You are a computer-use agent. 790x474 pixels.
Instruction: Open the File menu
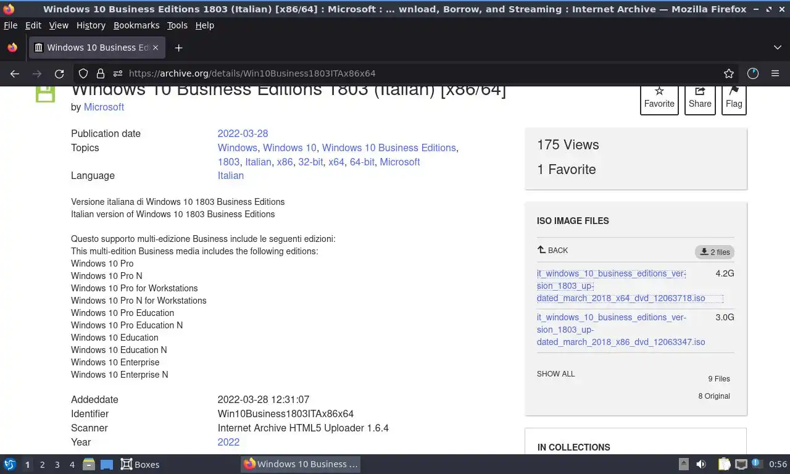[10, 25]
